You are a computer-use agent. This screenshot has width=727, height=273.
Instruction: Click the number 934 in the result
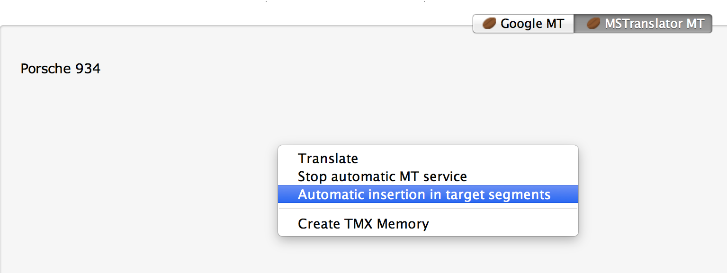[88, 69]
